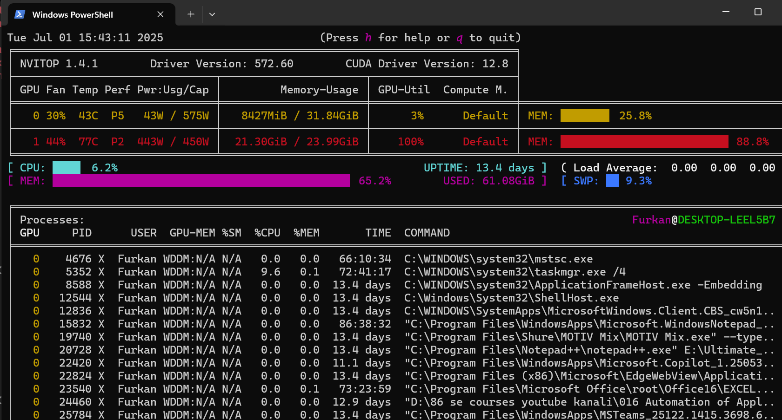Expand the new tab profile dropdown chevron
The height and width of the screenshot is (420, 782).
pos(212,14)
